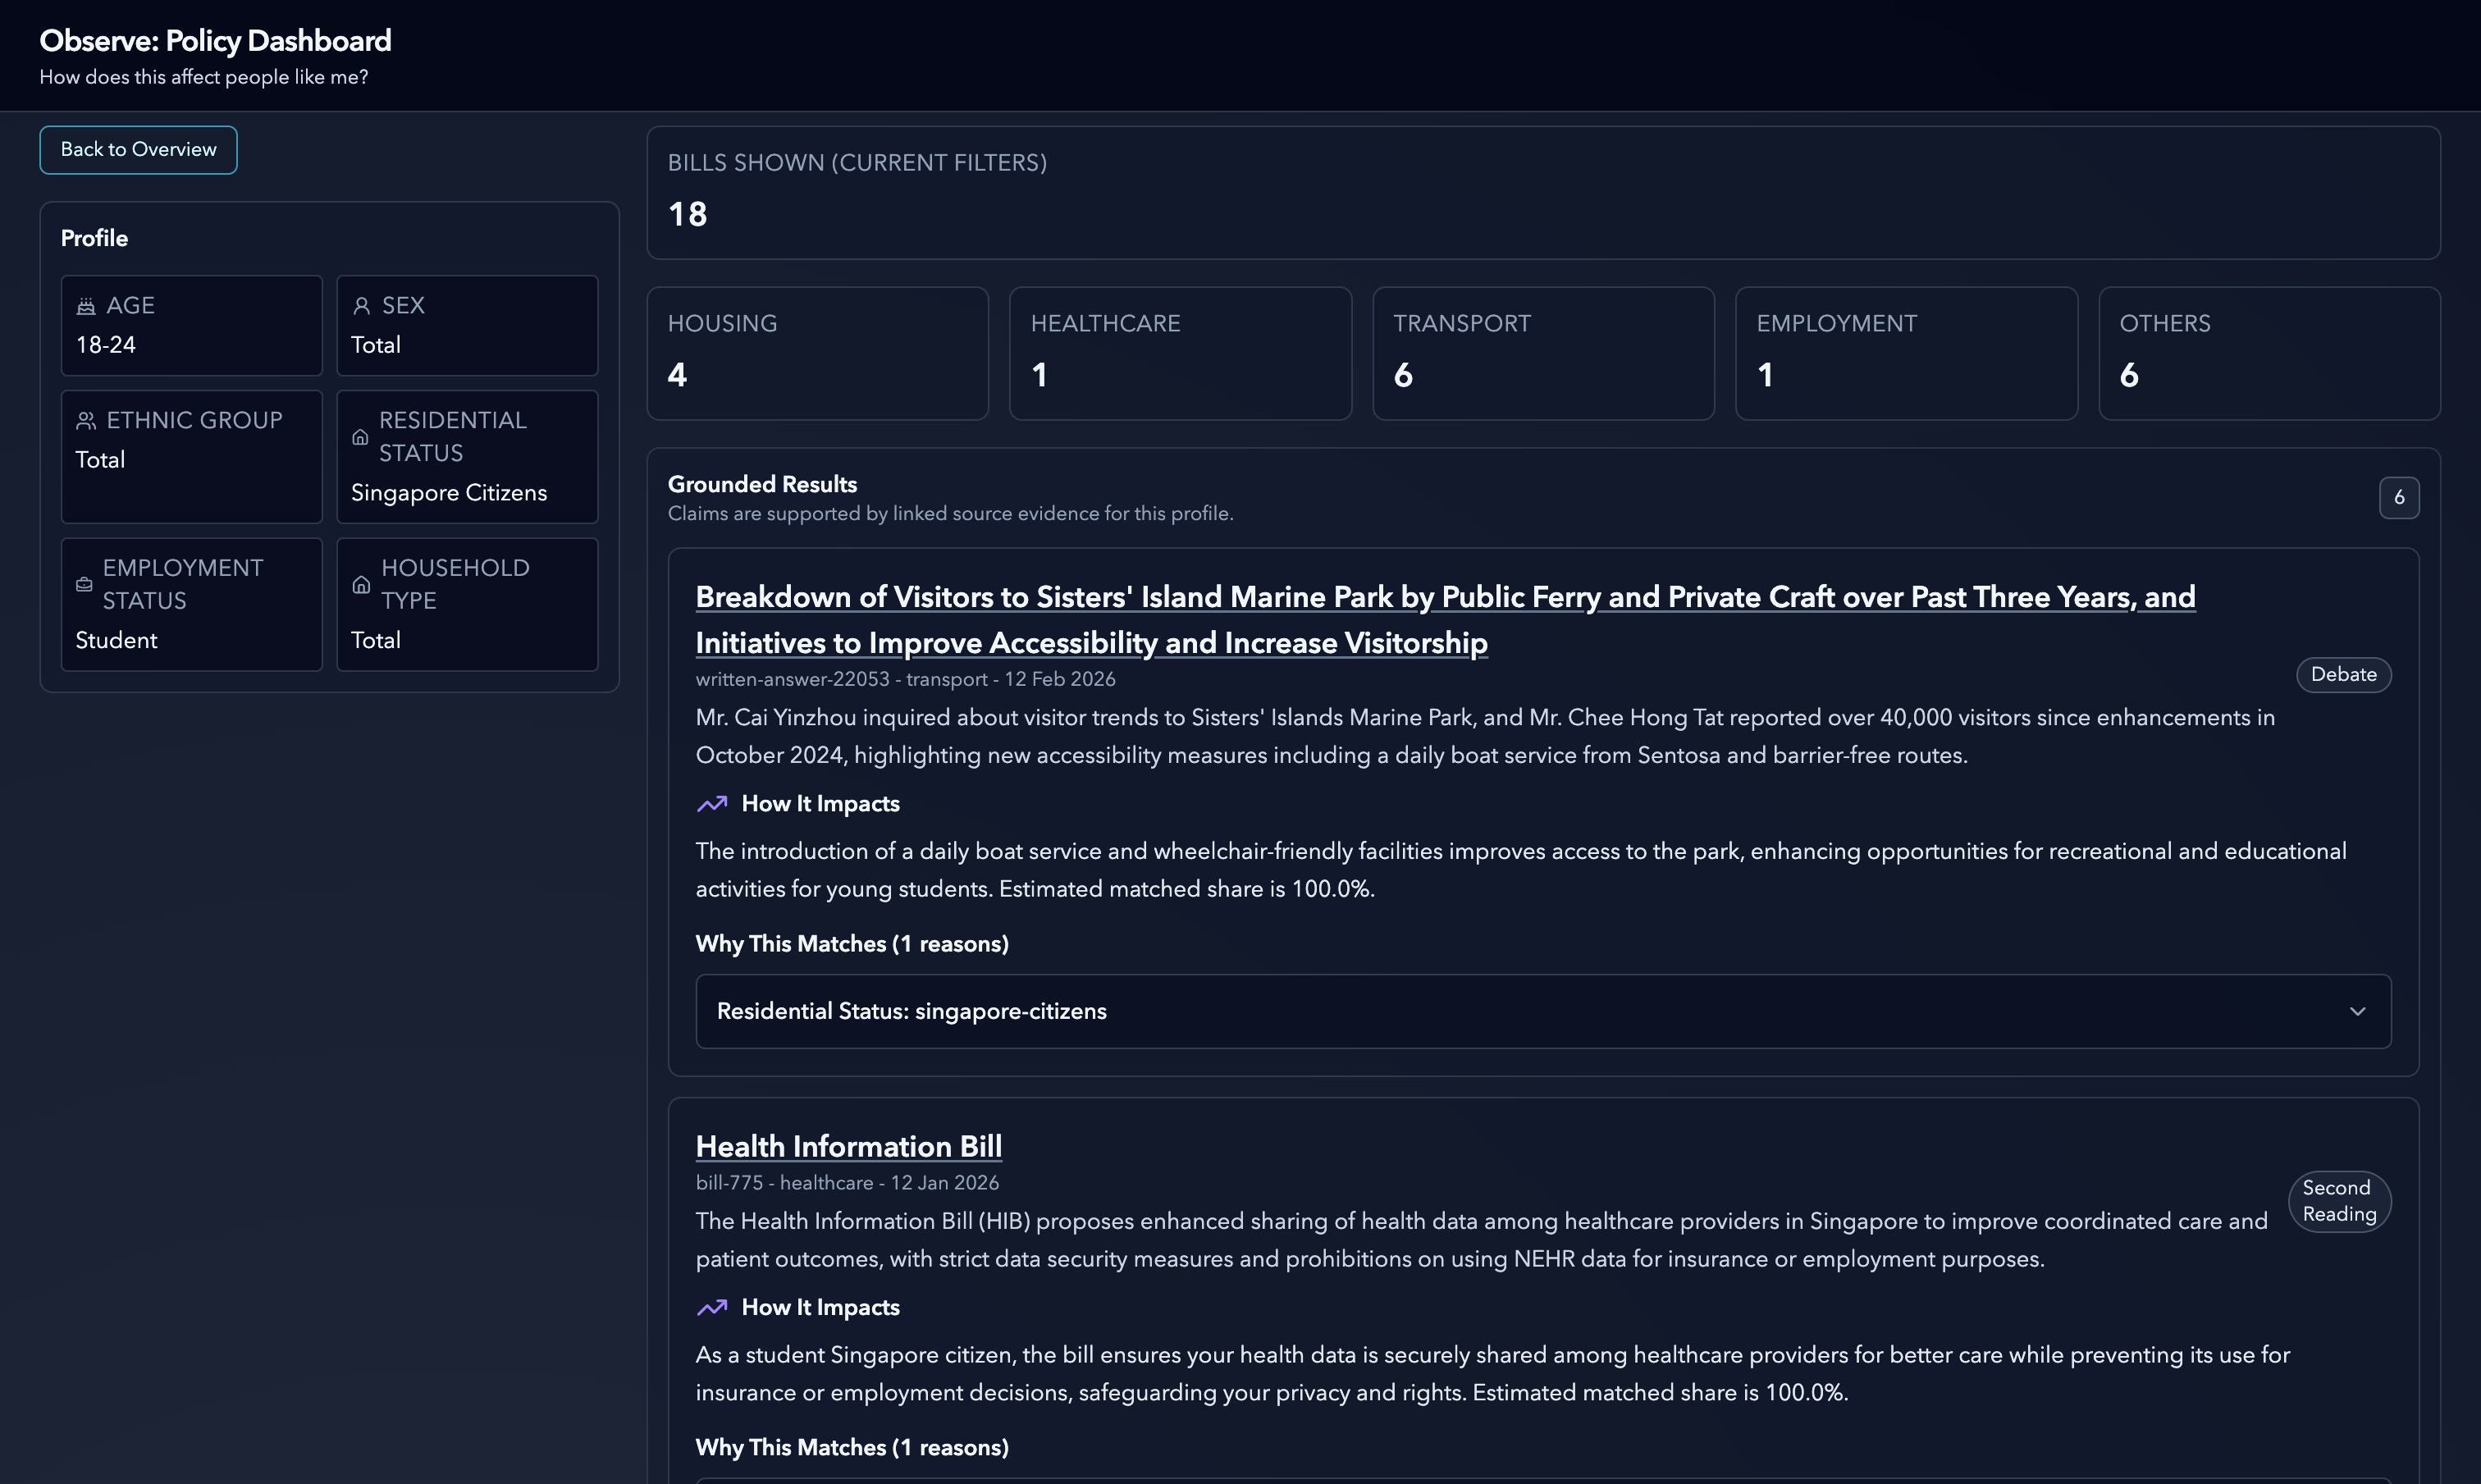This screenshot has width=2481, height=1484.
Task: Open the Health Information Bill link
Action: 848,1146
